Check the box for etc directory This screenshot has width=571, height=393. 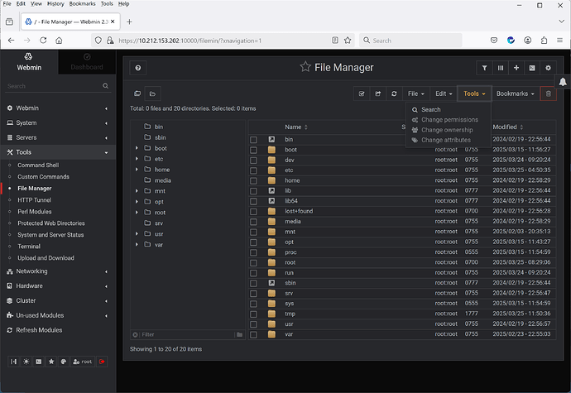click(253, 170)
